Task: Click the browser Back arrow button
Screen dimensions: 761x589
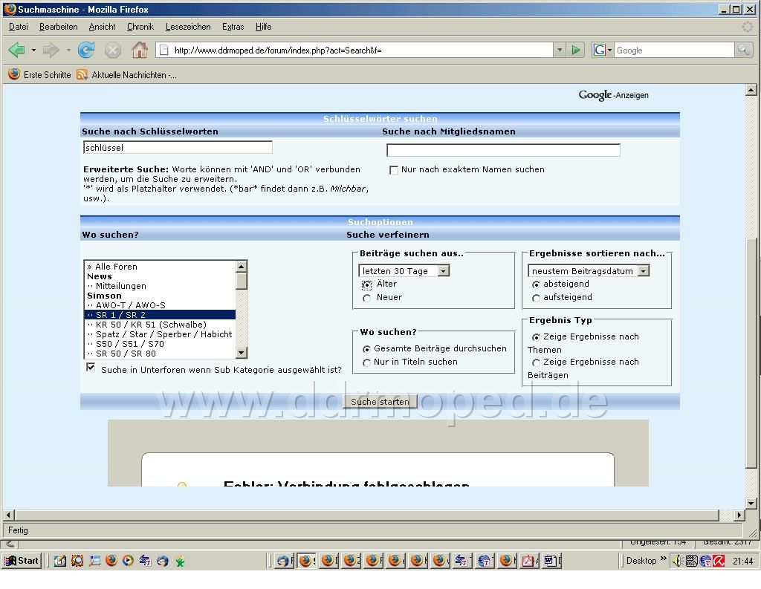Action: coord(16,51)
